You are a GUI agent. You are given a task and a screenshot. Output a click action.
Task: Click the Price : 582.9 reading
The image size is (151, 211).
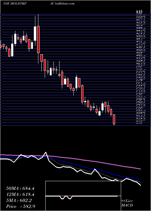pyautogui.click(x=21, y=206)
